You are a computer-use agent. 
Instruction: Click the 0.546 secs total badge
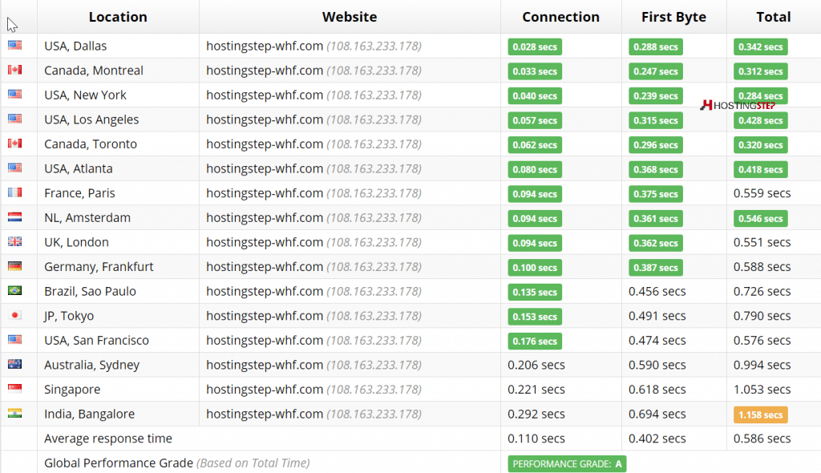point(760,218)
